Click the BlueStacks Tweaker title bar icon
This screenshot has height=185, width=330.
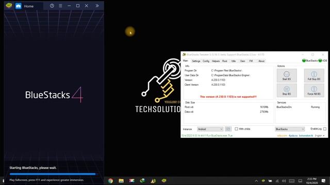[184, 54]
